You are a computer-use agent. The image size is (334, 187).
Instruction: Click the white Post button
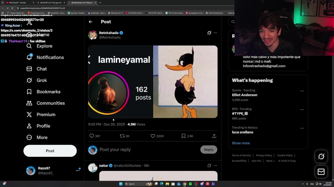50,151
